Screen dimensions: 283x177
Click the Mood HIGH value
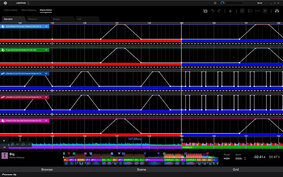point(227,159)
